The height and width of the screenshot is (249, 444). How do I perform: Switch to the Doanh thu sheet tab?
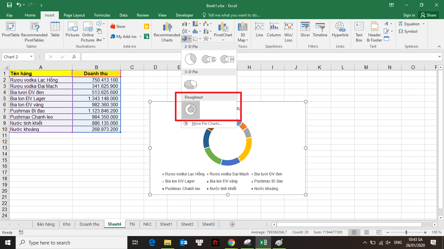89,224
